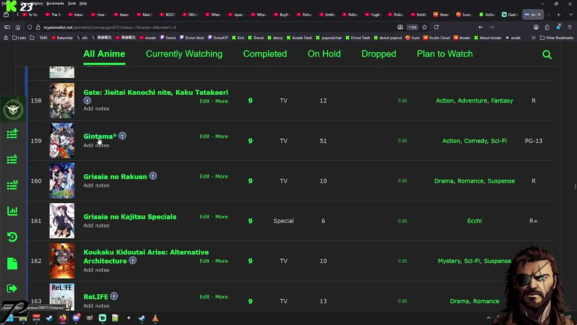Click the extensions puzzle icon in toolbar
This screenshot has width=577, height=325.
(x=547, y=27)
